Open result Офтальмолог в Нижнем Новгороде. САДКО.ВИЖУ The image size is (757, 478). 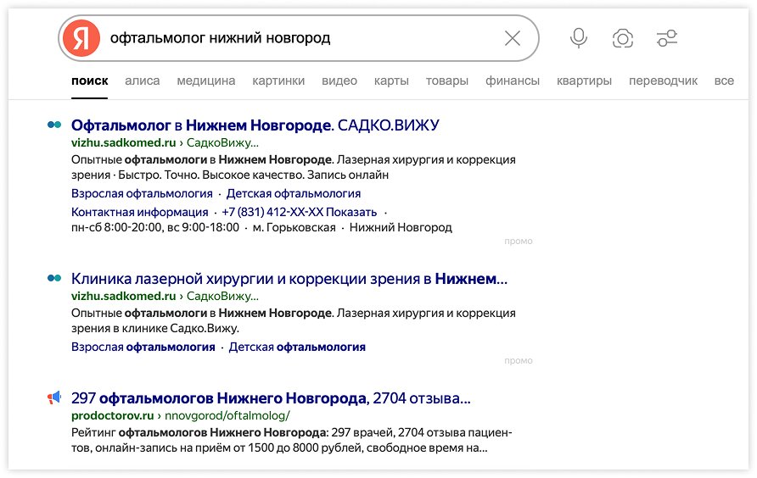click(x=255, y=125)
